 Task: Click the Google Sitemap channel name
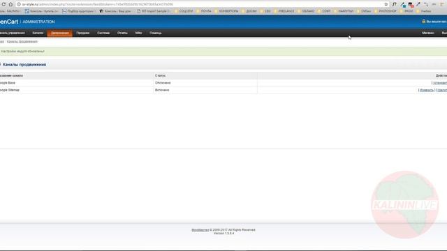point(10,90)
